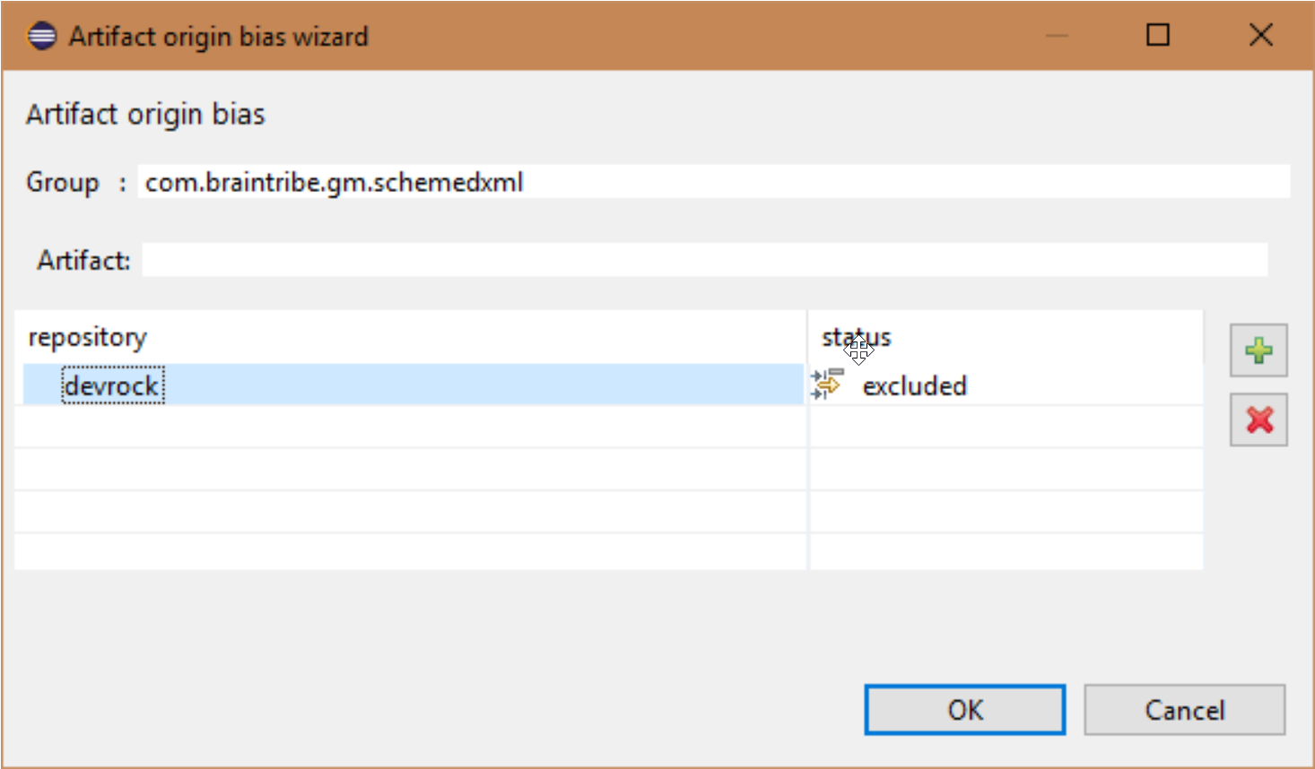
Task: Click the Eclipse icon in title bar
Action: click(41, 36)
